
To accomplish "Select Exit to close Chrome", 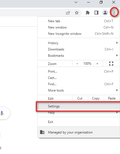I will pyautogui.click(x=79, y=122).
